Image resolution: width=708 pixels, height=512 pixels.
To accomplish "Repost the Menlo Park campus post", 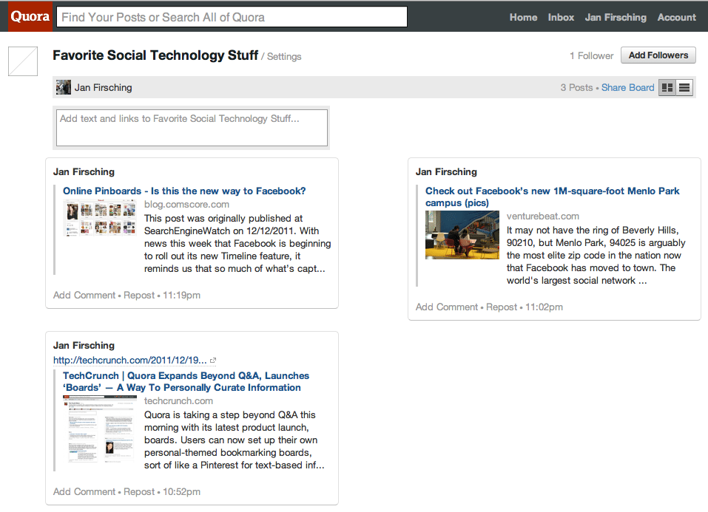I will (x=502, y=307).
